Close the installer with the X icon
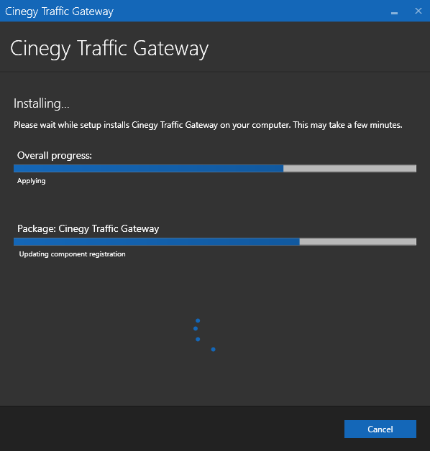430x451 pixels. coord(418,11)
